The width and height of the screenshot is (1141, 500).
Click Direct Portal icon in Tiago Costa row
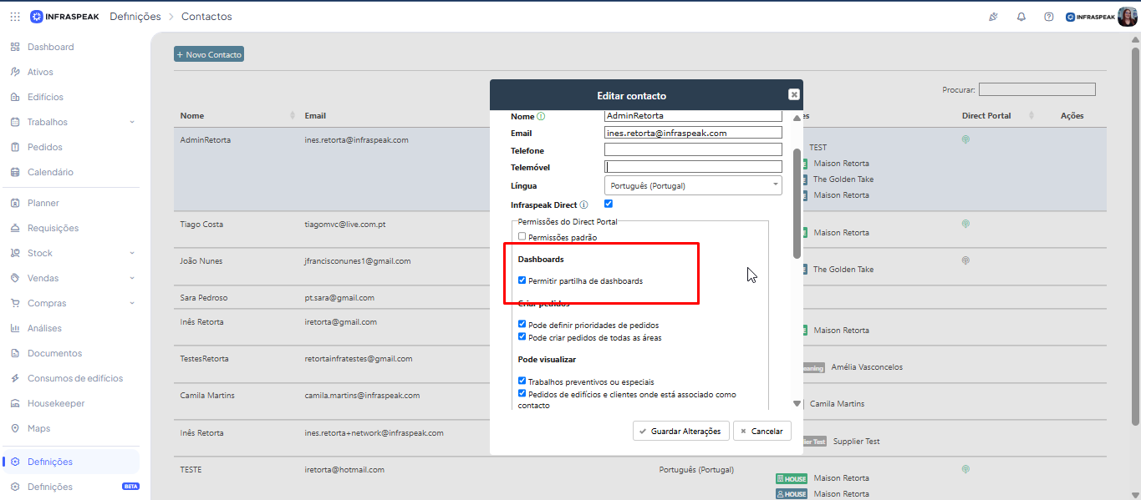pos(965,224)
